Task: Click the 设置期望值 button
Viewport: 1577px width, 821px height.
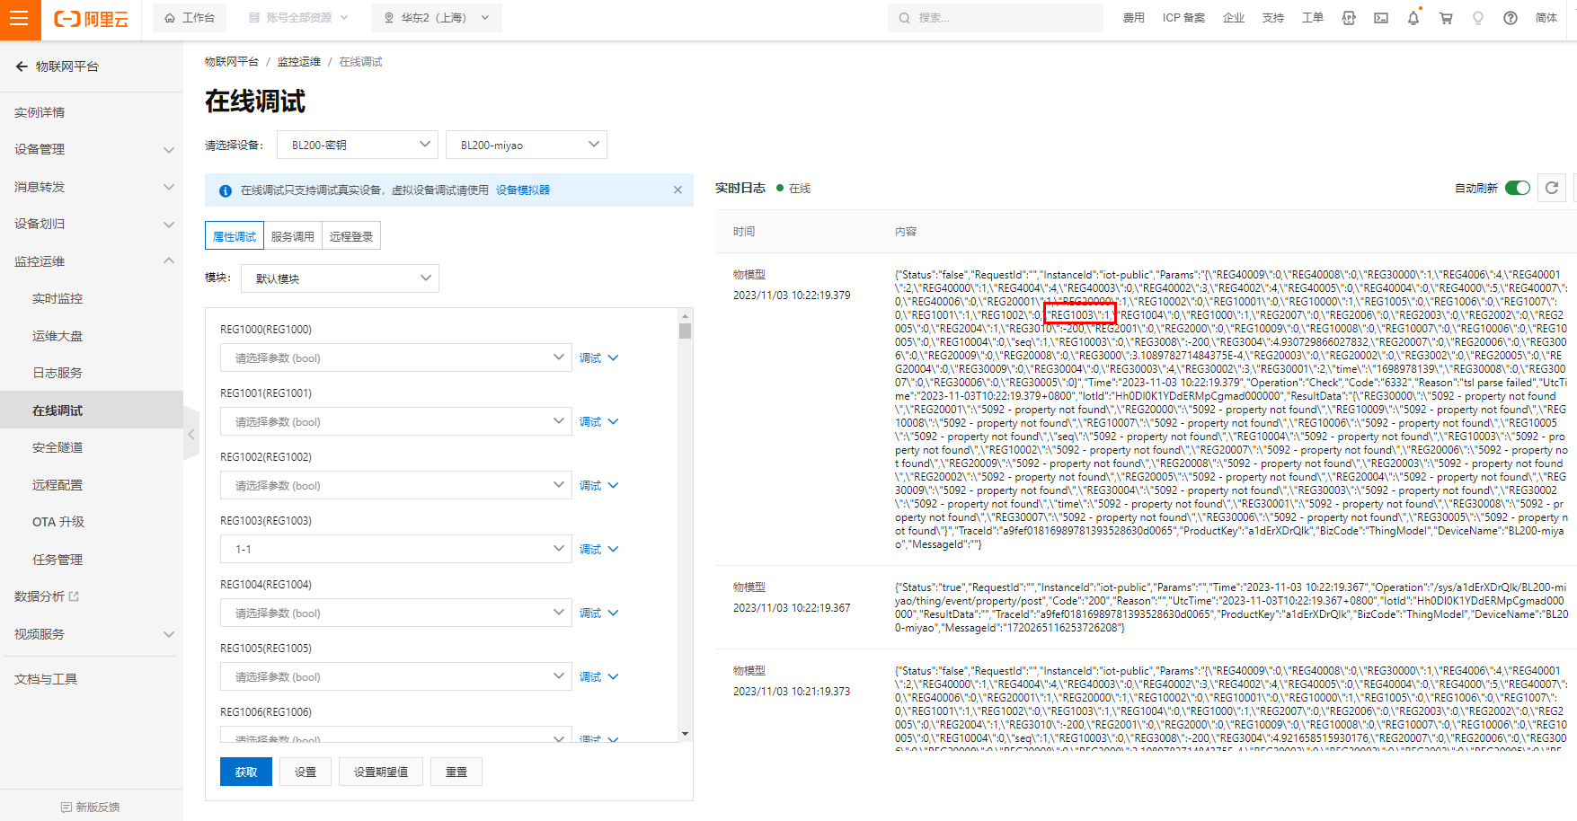Action: (x=381, y=772)
